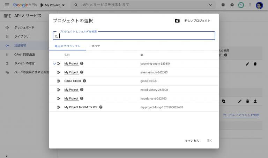Open OAuth 同意画面 in the sidebar
This screenshot has width=268, height=158.
(x=24, y=54)
